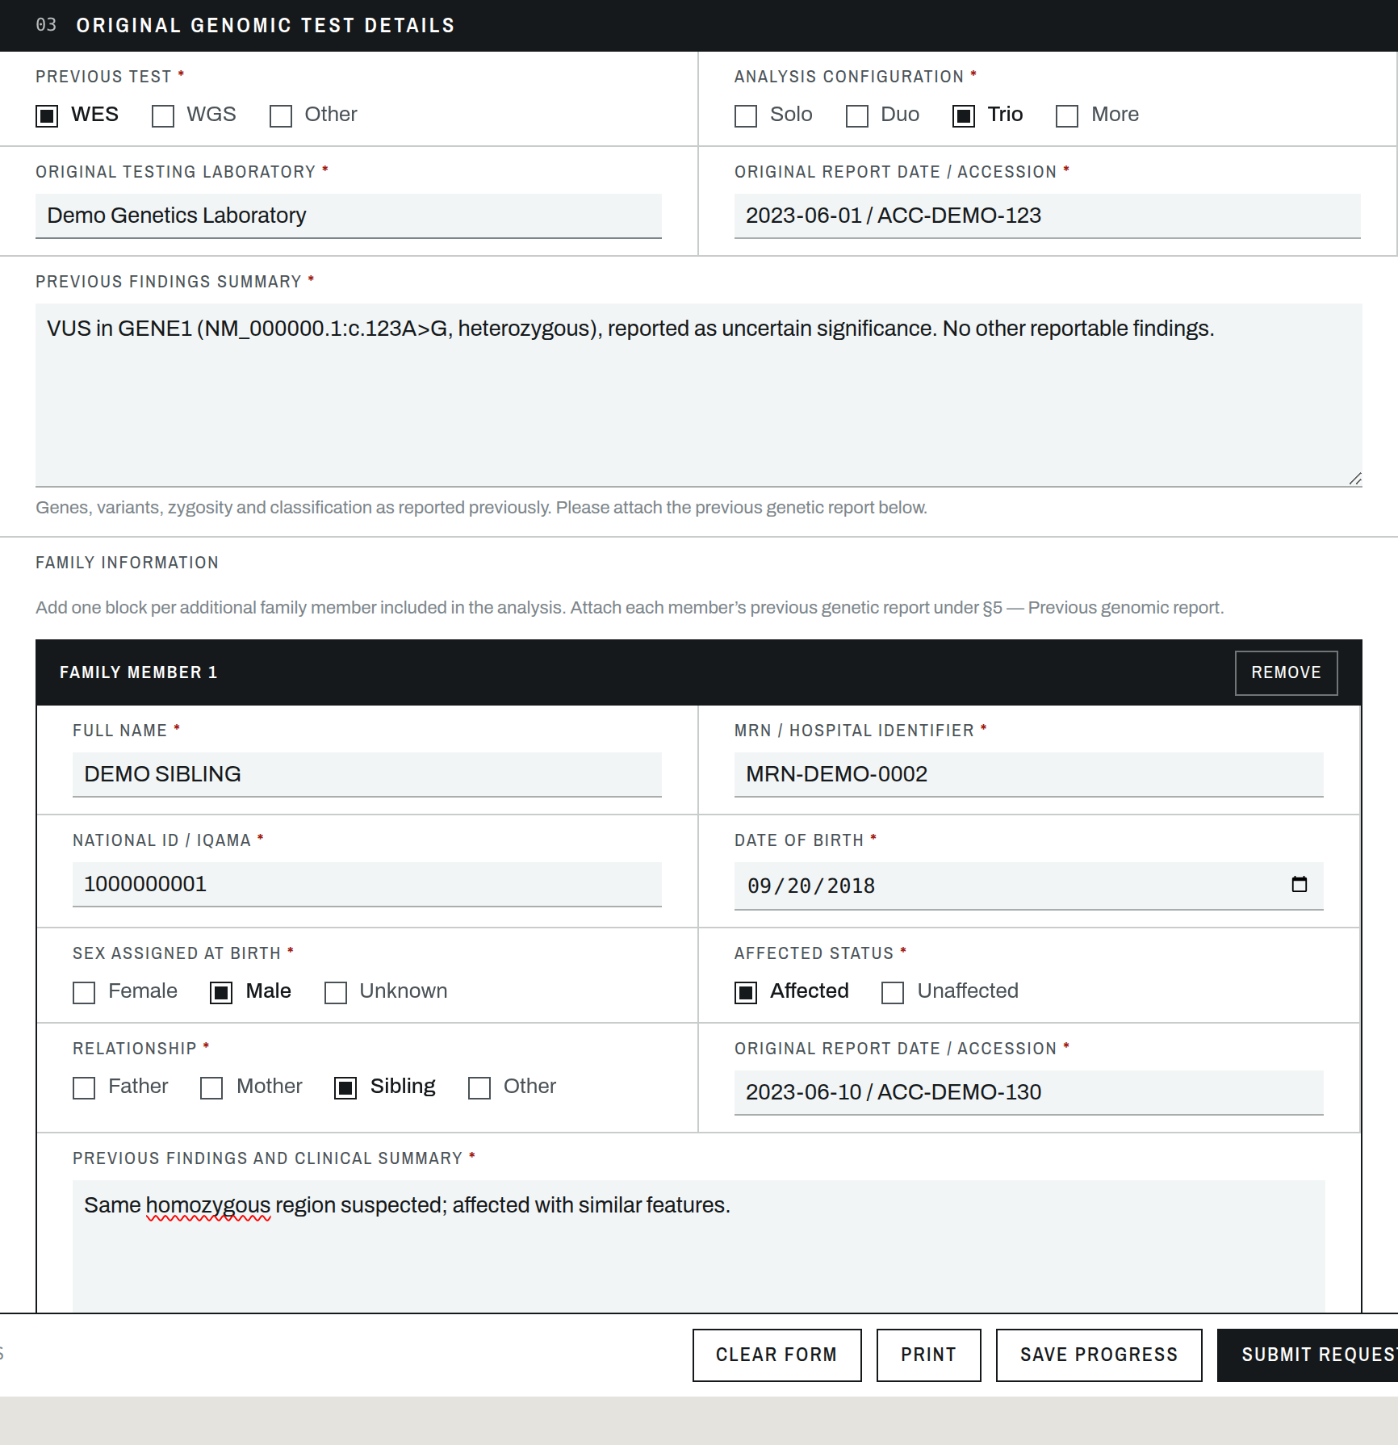Open the date of birth calendar picker icon
Viewport: 1398px width, 1445px height.
(x=1299, y=885)
